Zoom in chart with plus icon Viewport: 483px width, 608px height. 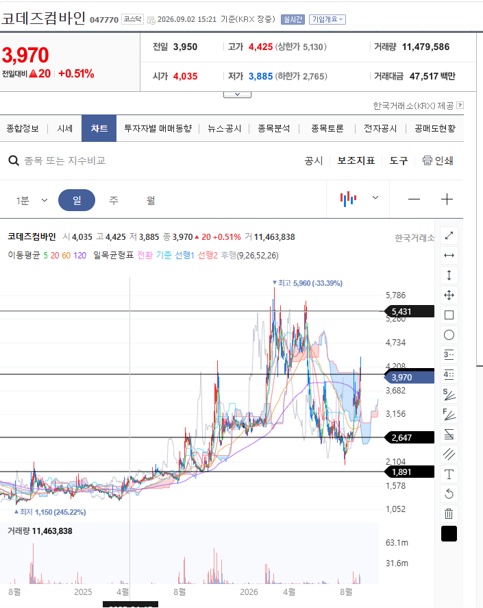point(447,199)
